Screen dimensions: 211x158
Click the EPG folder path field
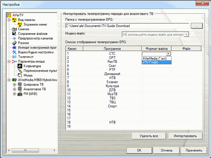(127, 26)
